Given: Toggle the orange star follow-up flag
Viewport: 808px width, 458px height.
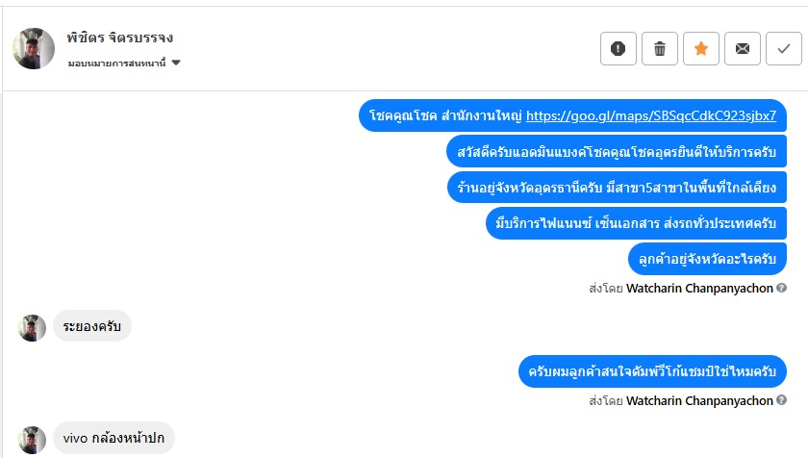Looking at the screenshot, I should pos(701,48).
